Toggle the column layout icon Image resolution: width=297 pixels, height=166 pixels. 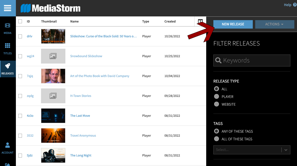click(x=200, y=21)
